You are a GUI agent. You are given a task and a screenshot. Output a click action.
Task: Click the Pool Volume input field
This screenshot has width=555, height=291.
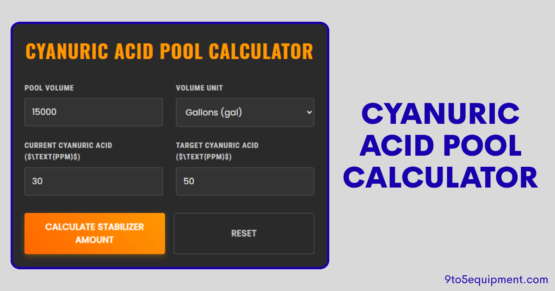(x=93, y=112)
